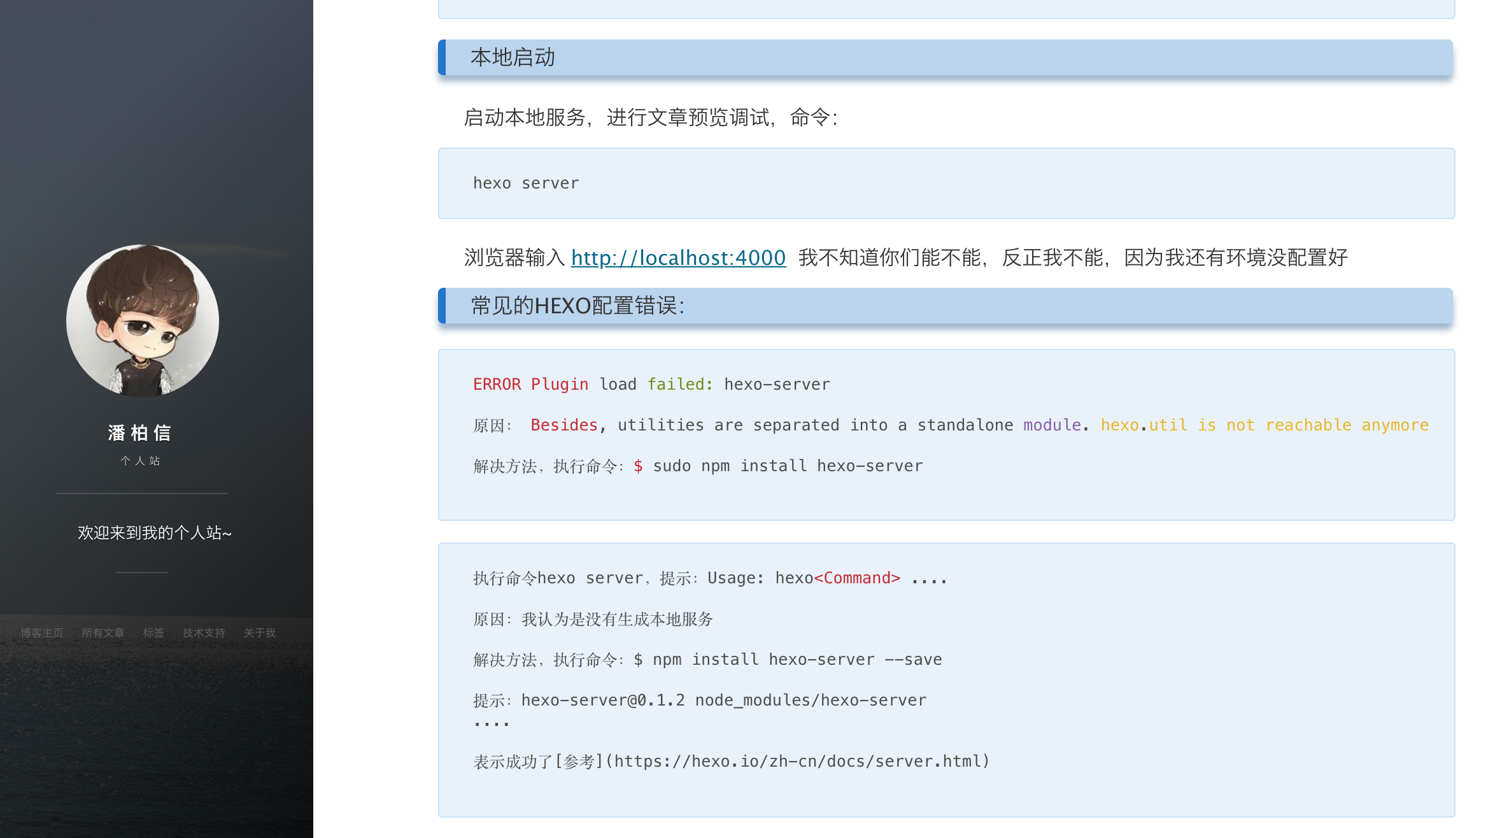This screenshot has width=1509, height=838.
Task: Select 技术支持 in the sidebar menu
Action: (x=204, y=632)
